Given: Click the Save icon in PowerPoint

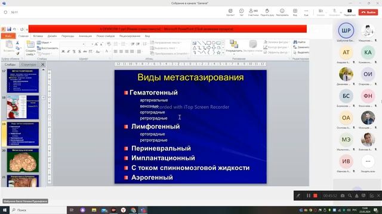Looking at the screenshot, I should coord(9,29).
